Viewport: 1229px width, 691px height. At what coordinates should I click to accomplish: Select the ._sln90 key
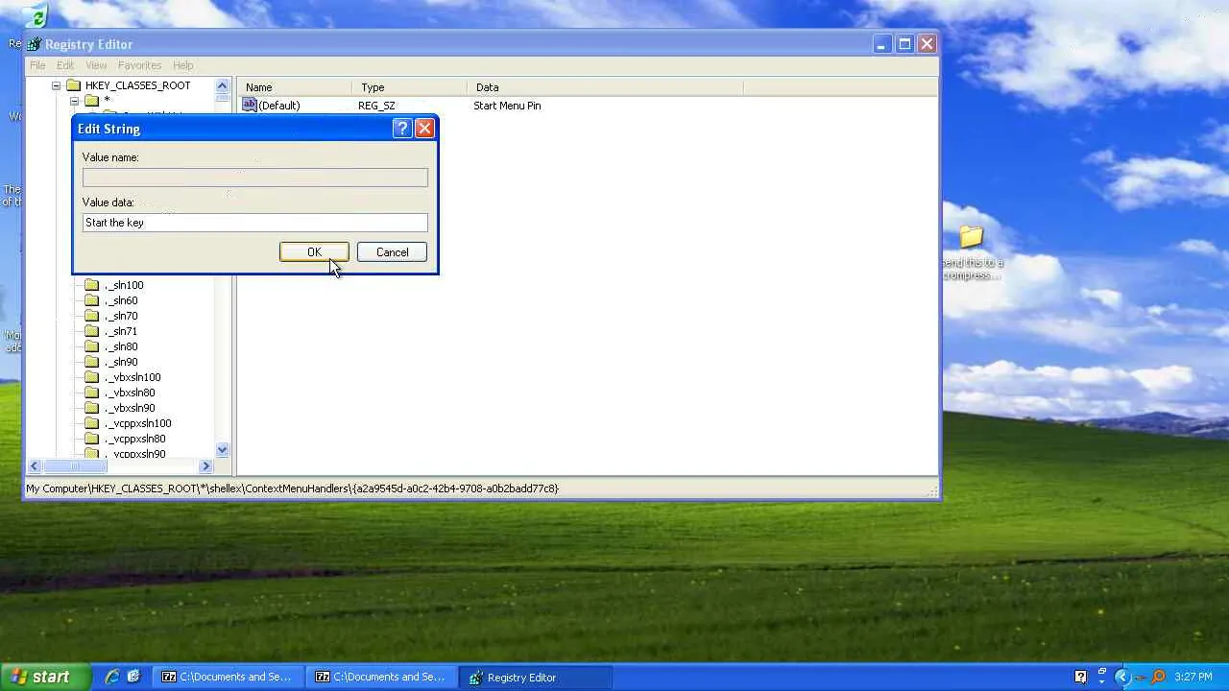pos(121,362)
